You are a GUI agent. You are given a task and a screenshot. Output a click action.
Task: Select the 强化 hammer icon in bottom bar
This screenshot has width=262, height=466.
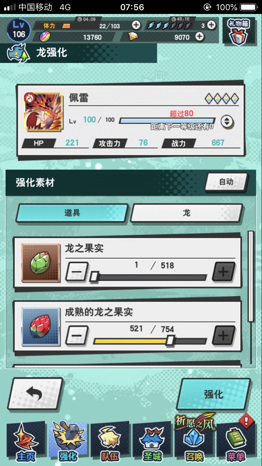pyautogui.click(x=67, y=442)
